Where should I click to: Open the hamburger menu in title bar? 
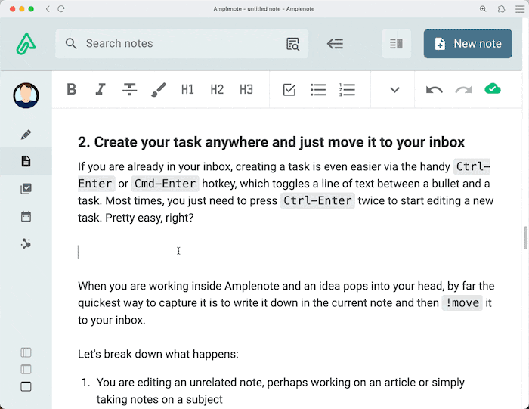tap(520, 9)
